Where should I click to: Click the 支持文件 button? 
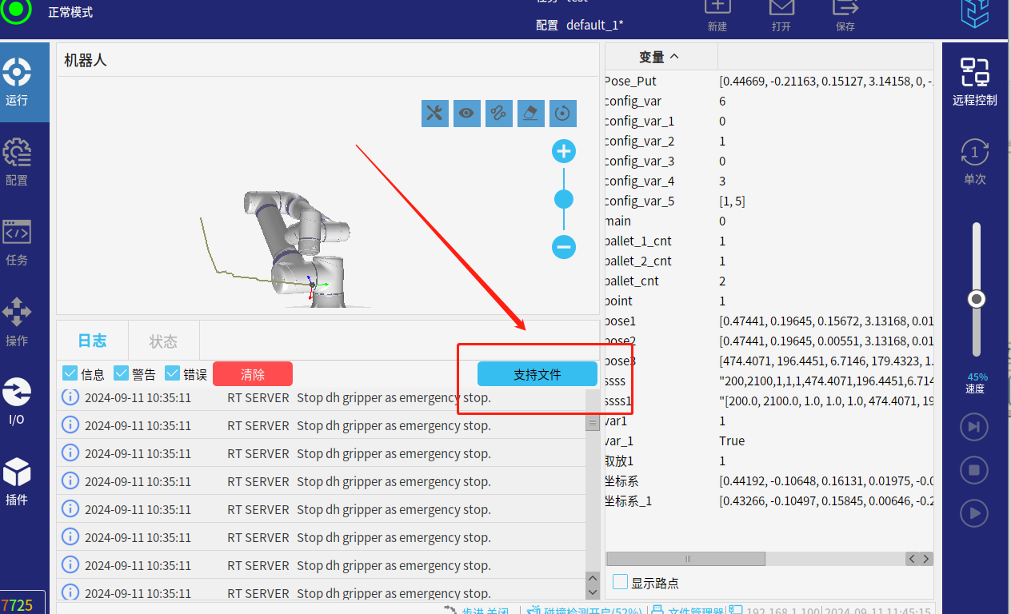537,374
